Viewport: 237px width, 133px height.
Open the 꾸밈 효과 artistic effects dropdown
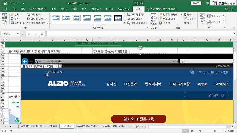(18, 23)
